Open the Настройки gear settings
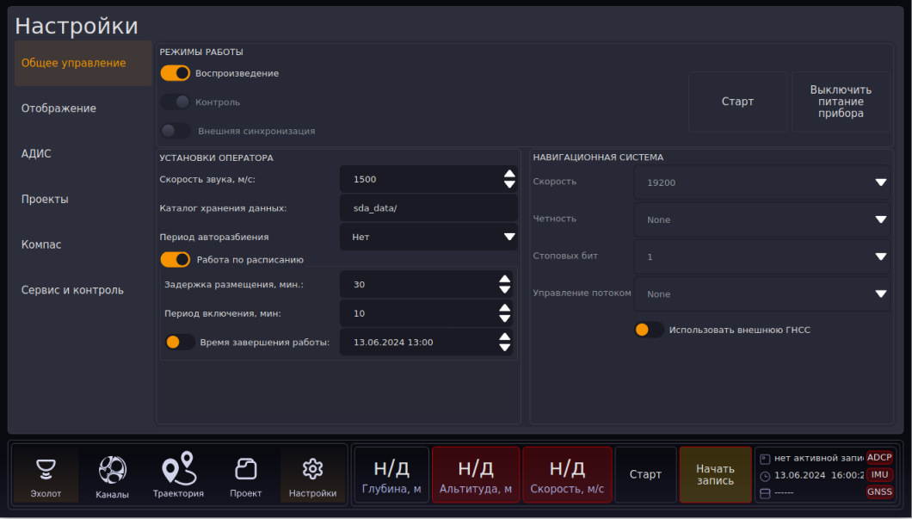Viewport: 912px width, 519px height. [x=312, y=475]
